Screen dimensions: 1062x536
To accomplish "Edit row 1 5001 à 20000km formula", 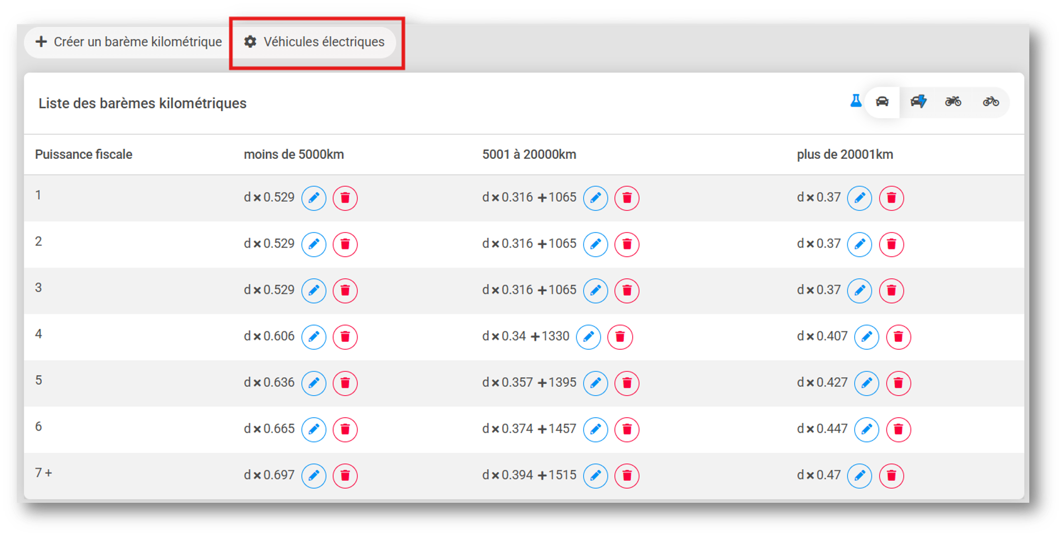I will coord(595,198).
